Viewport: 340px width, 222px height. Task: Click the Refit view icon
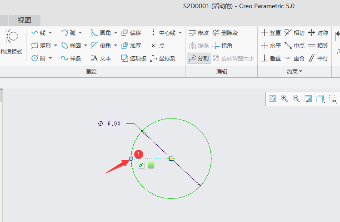coord(273,99)
